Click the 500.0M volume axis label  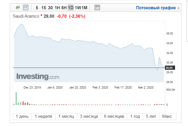(x=171, y=90)
